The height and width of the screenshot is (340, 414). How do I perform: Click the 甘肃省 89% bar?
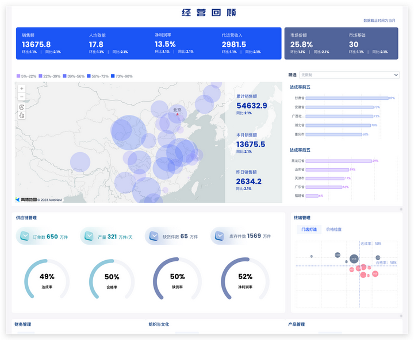347,98
